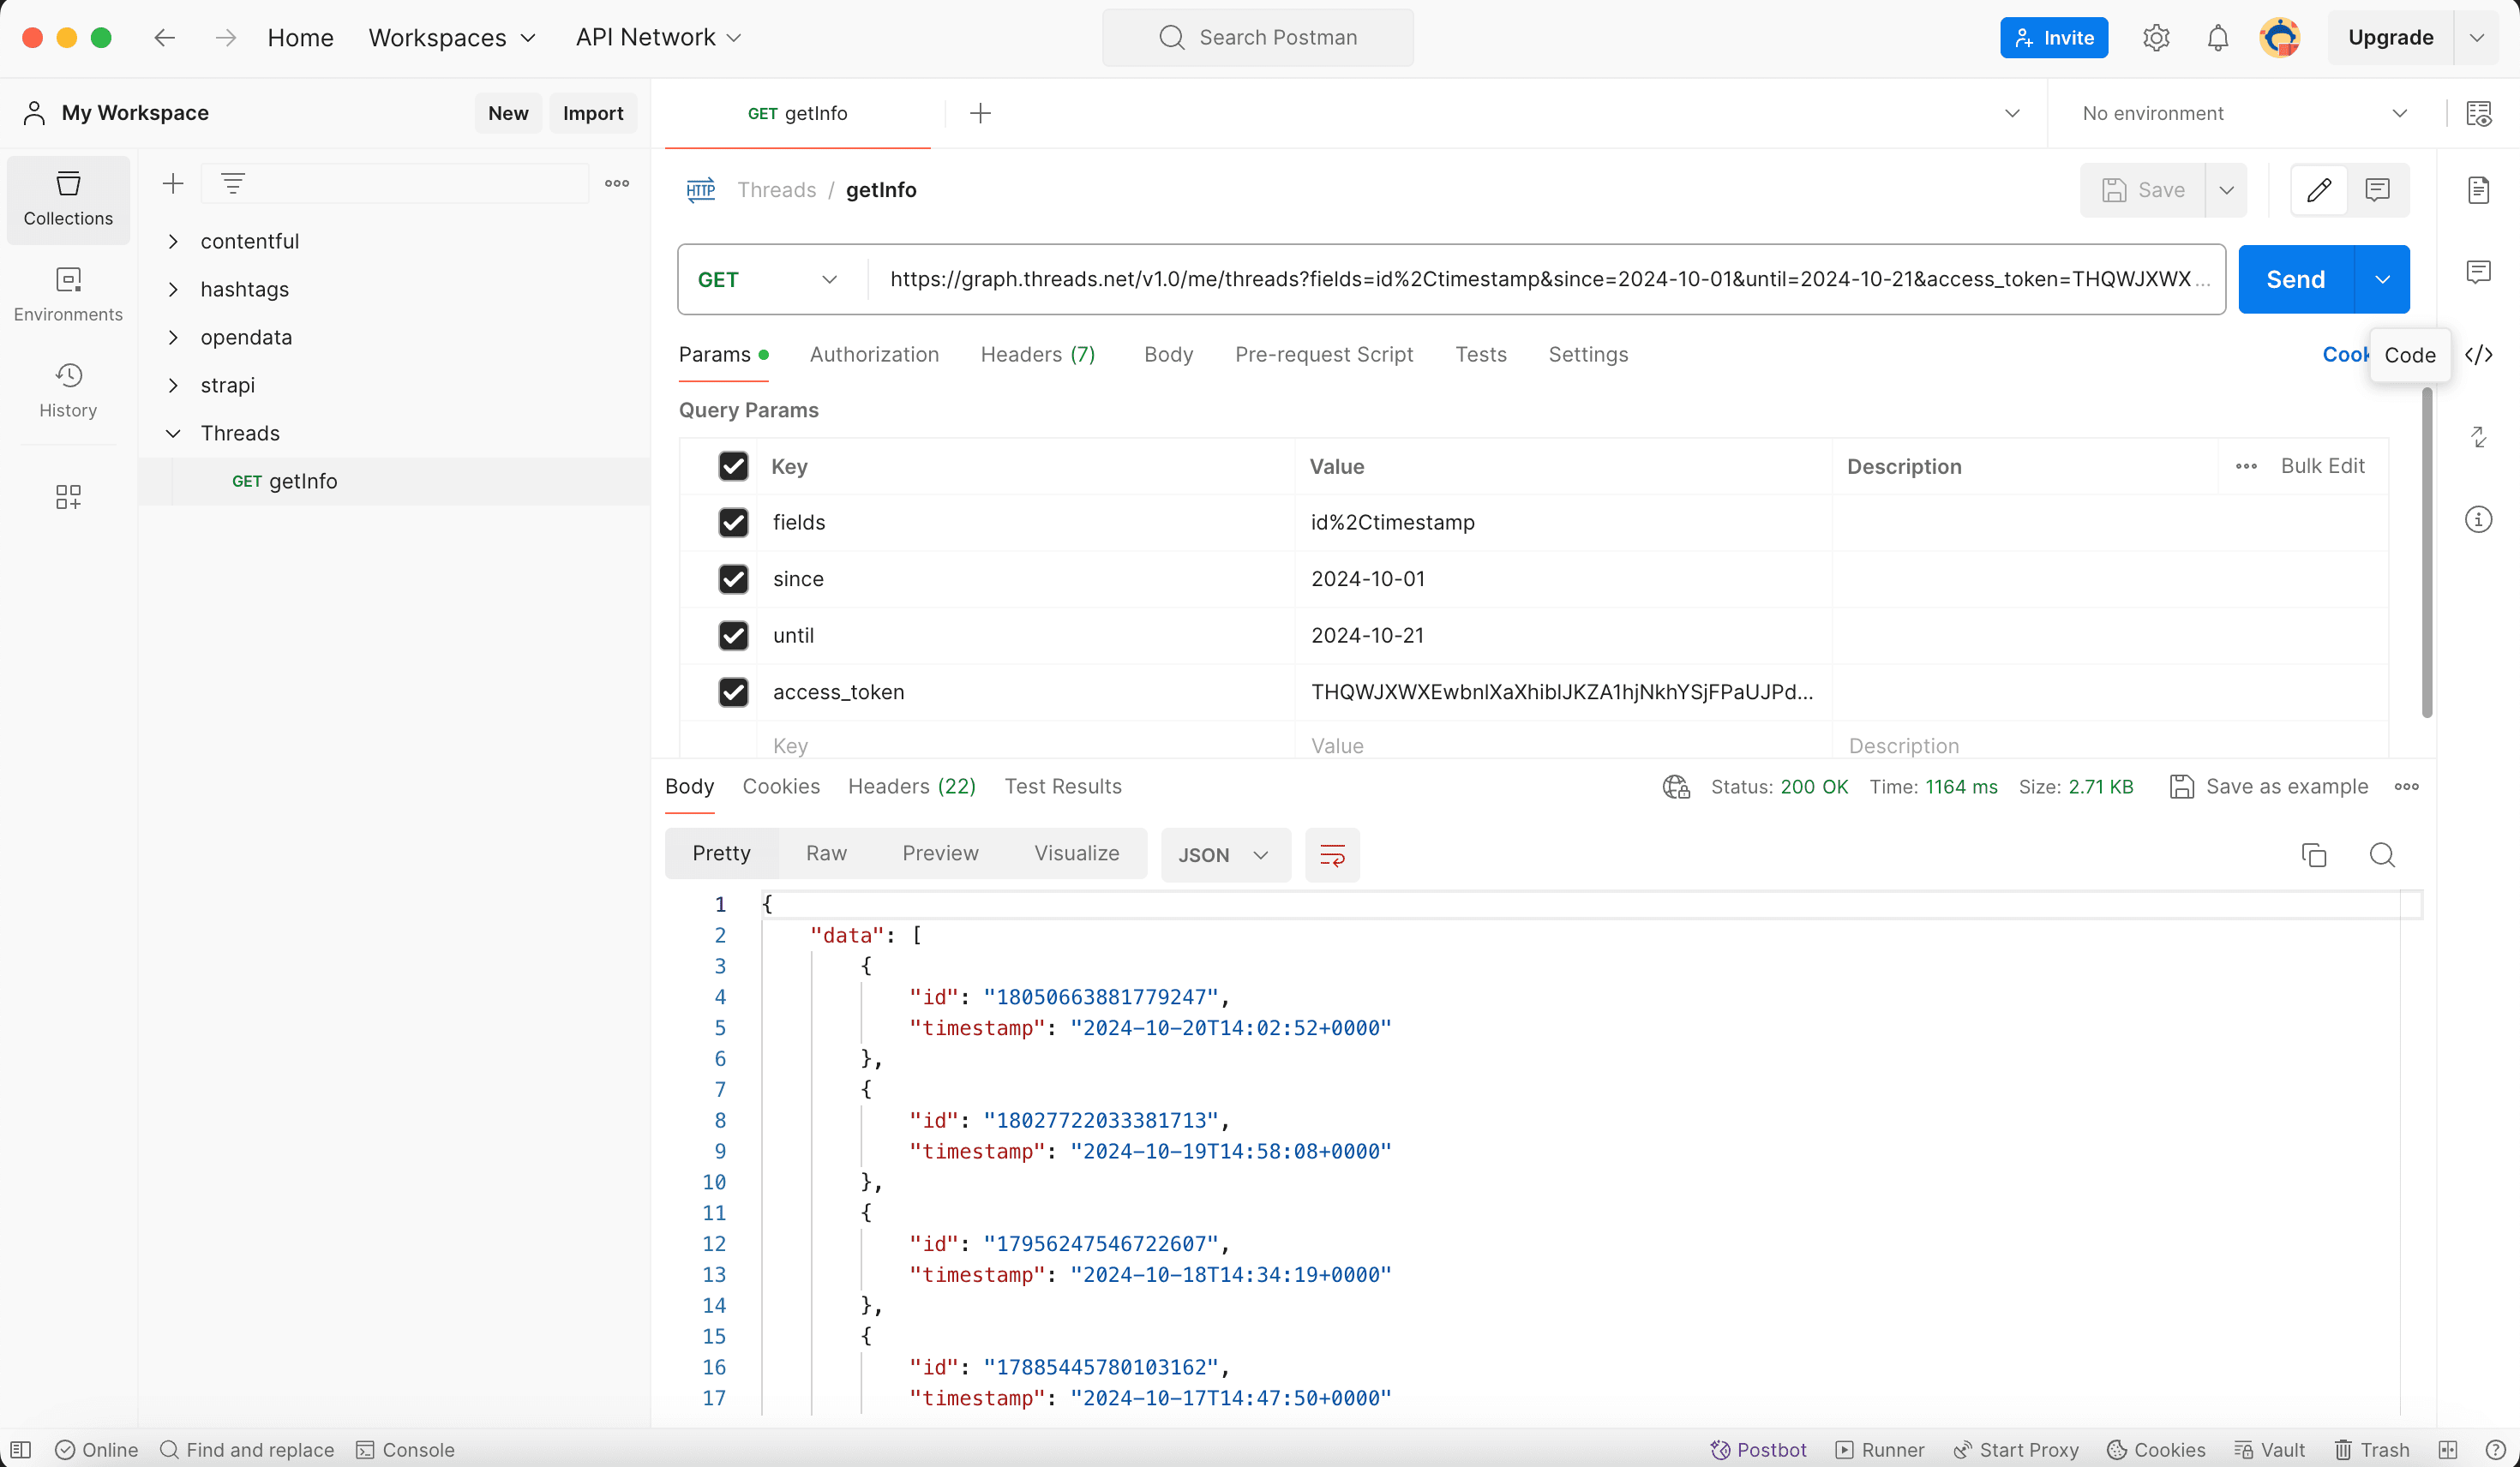This screenshot has height=1467, width=2520.
Task: Switch to the Raw response view
Action: (x=825, y=853)
